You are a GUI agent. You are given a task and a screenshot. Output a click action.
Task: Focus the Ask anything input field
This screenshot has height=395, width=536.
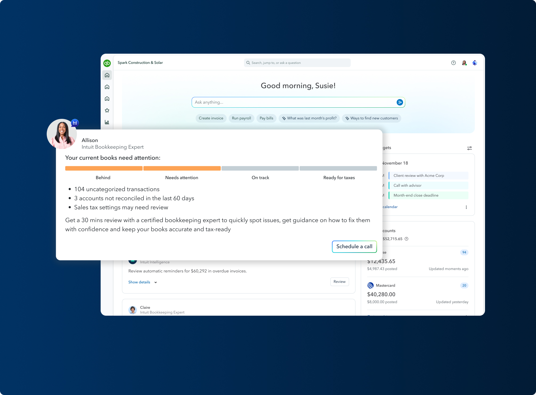coord(294,102)
